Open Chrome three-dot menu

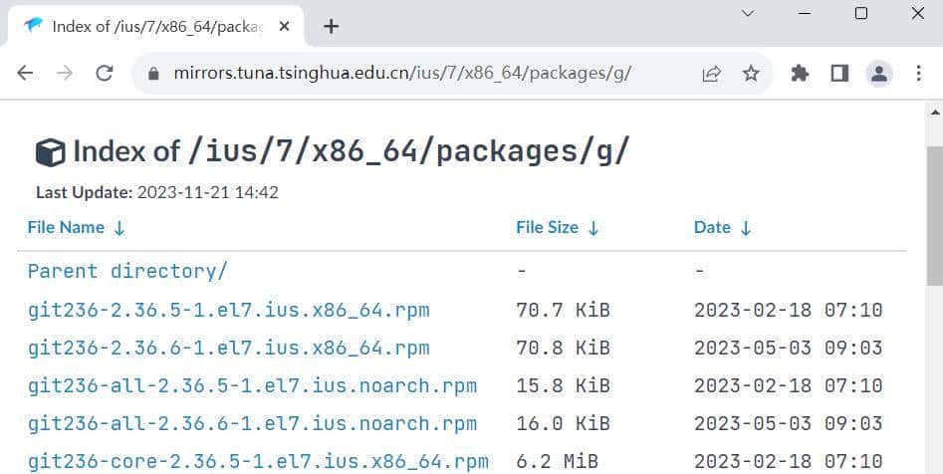[918, 73]
